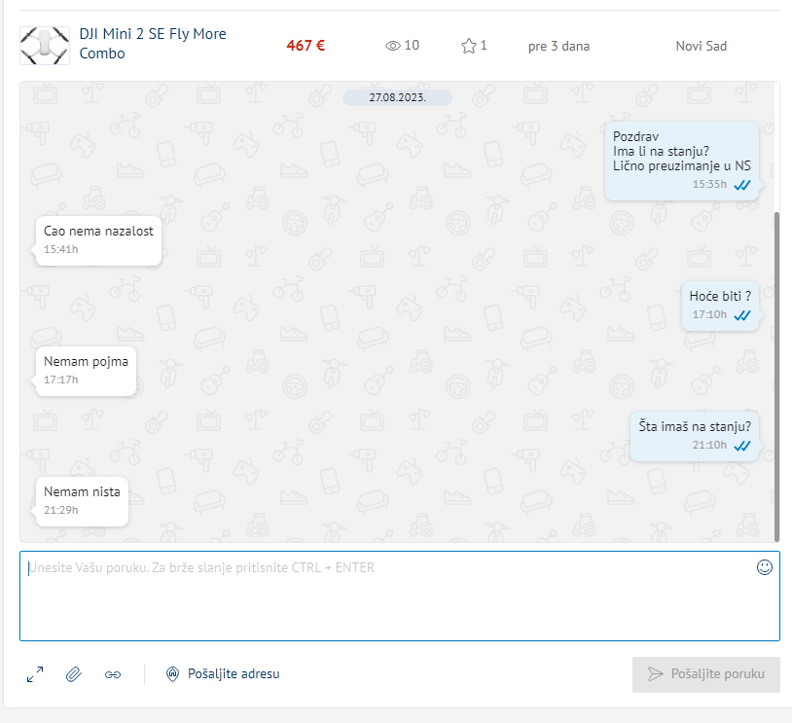Click the eye views icon

coord(393,46)
